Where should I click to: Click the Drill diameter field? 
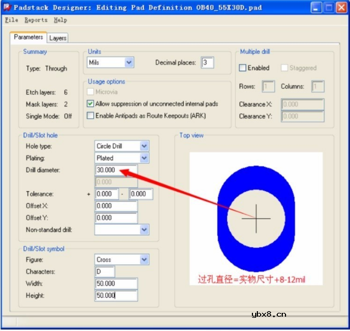(x=115, y=170)
